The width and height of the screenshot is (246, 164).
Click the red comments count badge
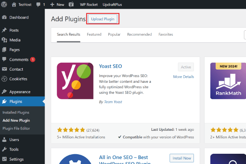[x=33, y=59]
